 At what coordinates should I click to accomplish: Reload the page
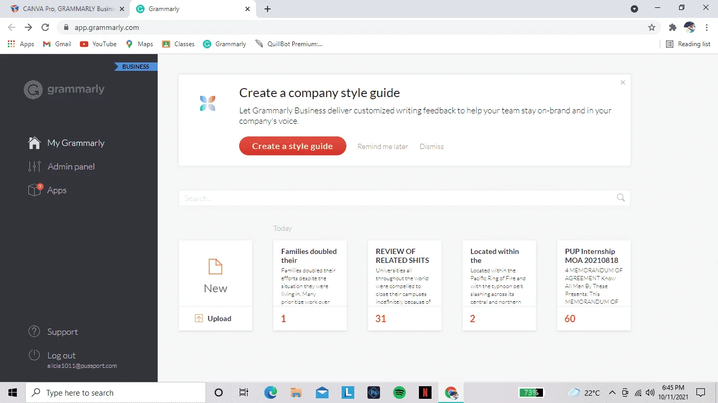[45, 27]
